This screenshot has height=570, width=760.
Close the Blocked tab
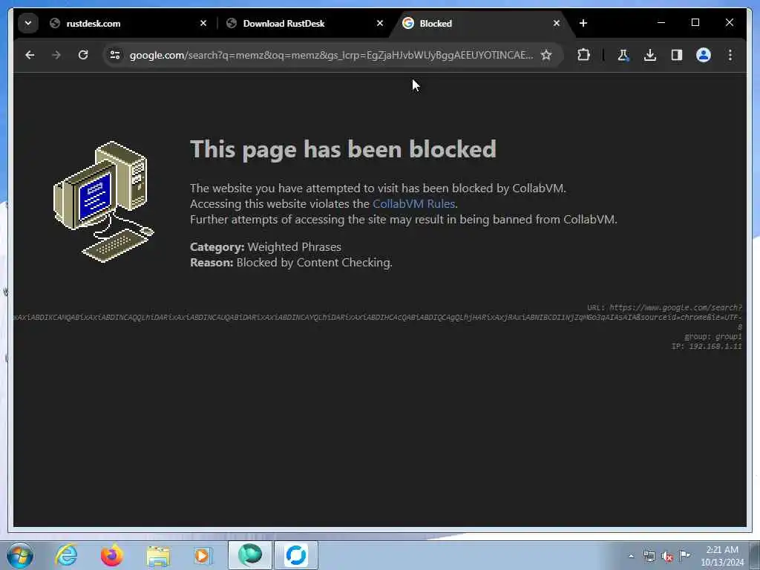coord(557,23)
